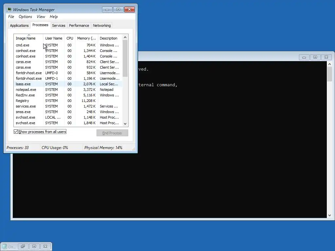
Task: Select the Registry process
Action: tap(68, 101)
